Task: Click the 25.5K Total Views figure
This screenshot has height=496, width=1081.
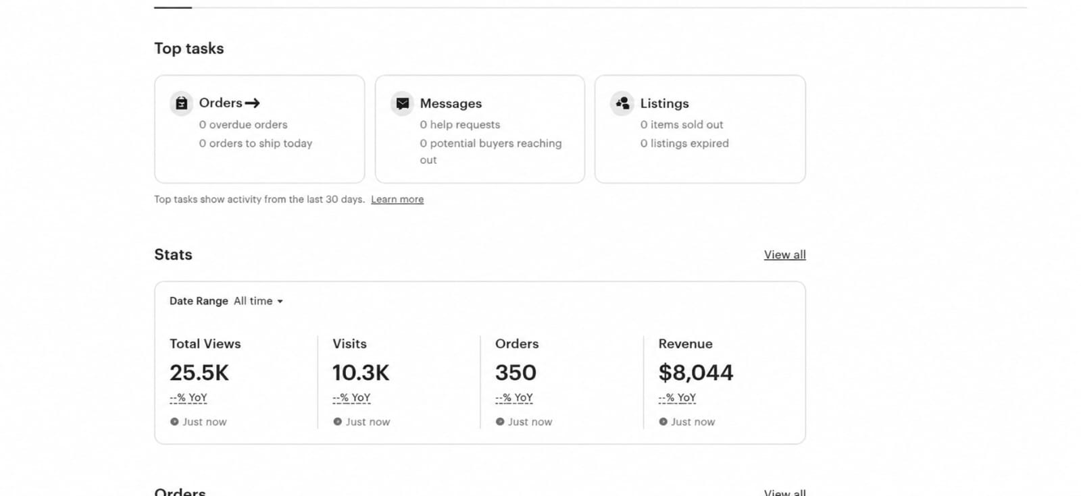Action: pyautogui.click(x=199, y=373)
